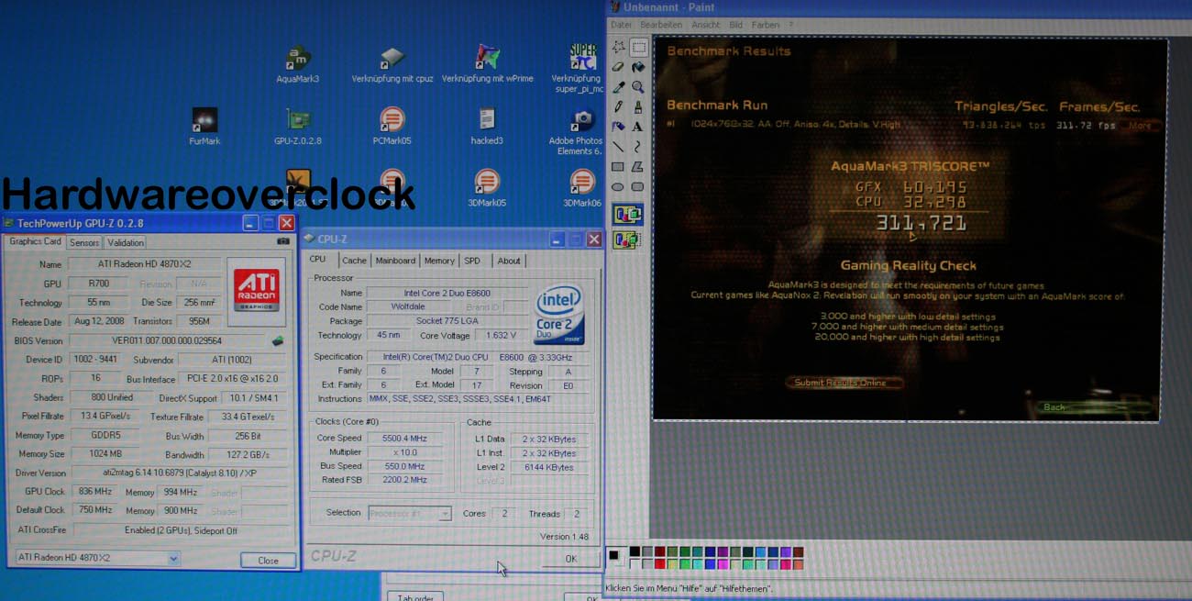Pick the Polygon shape tool

click(638, 167)
